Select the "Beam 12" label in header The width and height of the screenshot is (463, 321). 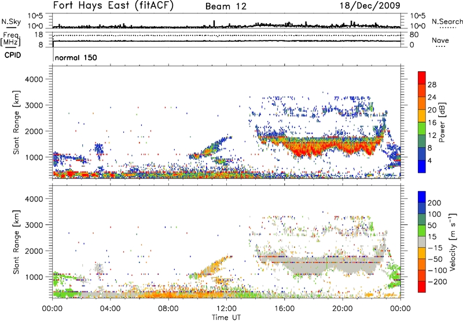coord(226,6)
